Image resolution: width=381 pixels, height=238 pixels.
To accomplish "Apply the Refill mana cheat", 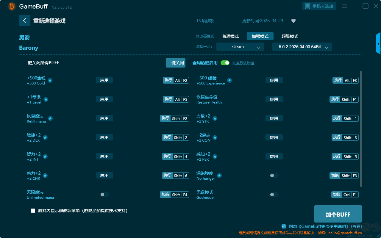I will click(104, 118).
